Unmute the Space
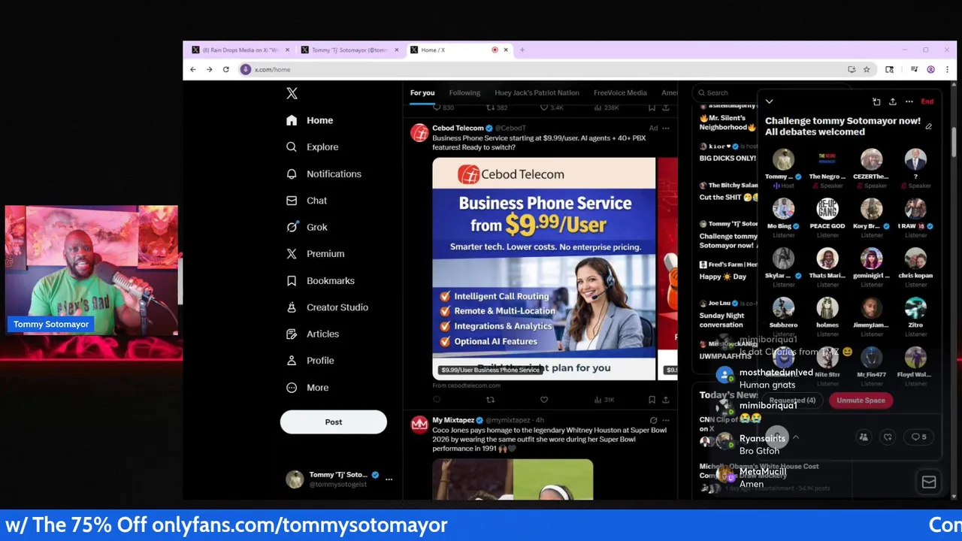This screenshot has height=541, width=962. click(x=861, y=400)
